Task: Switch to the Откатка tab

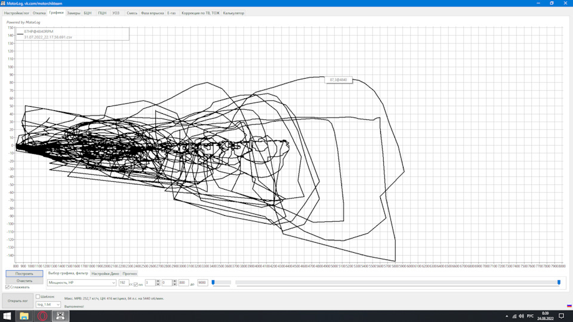Action: [39, 13]
